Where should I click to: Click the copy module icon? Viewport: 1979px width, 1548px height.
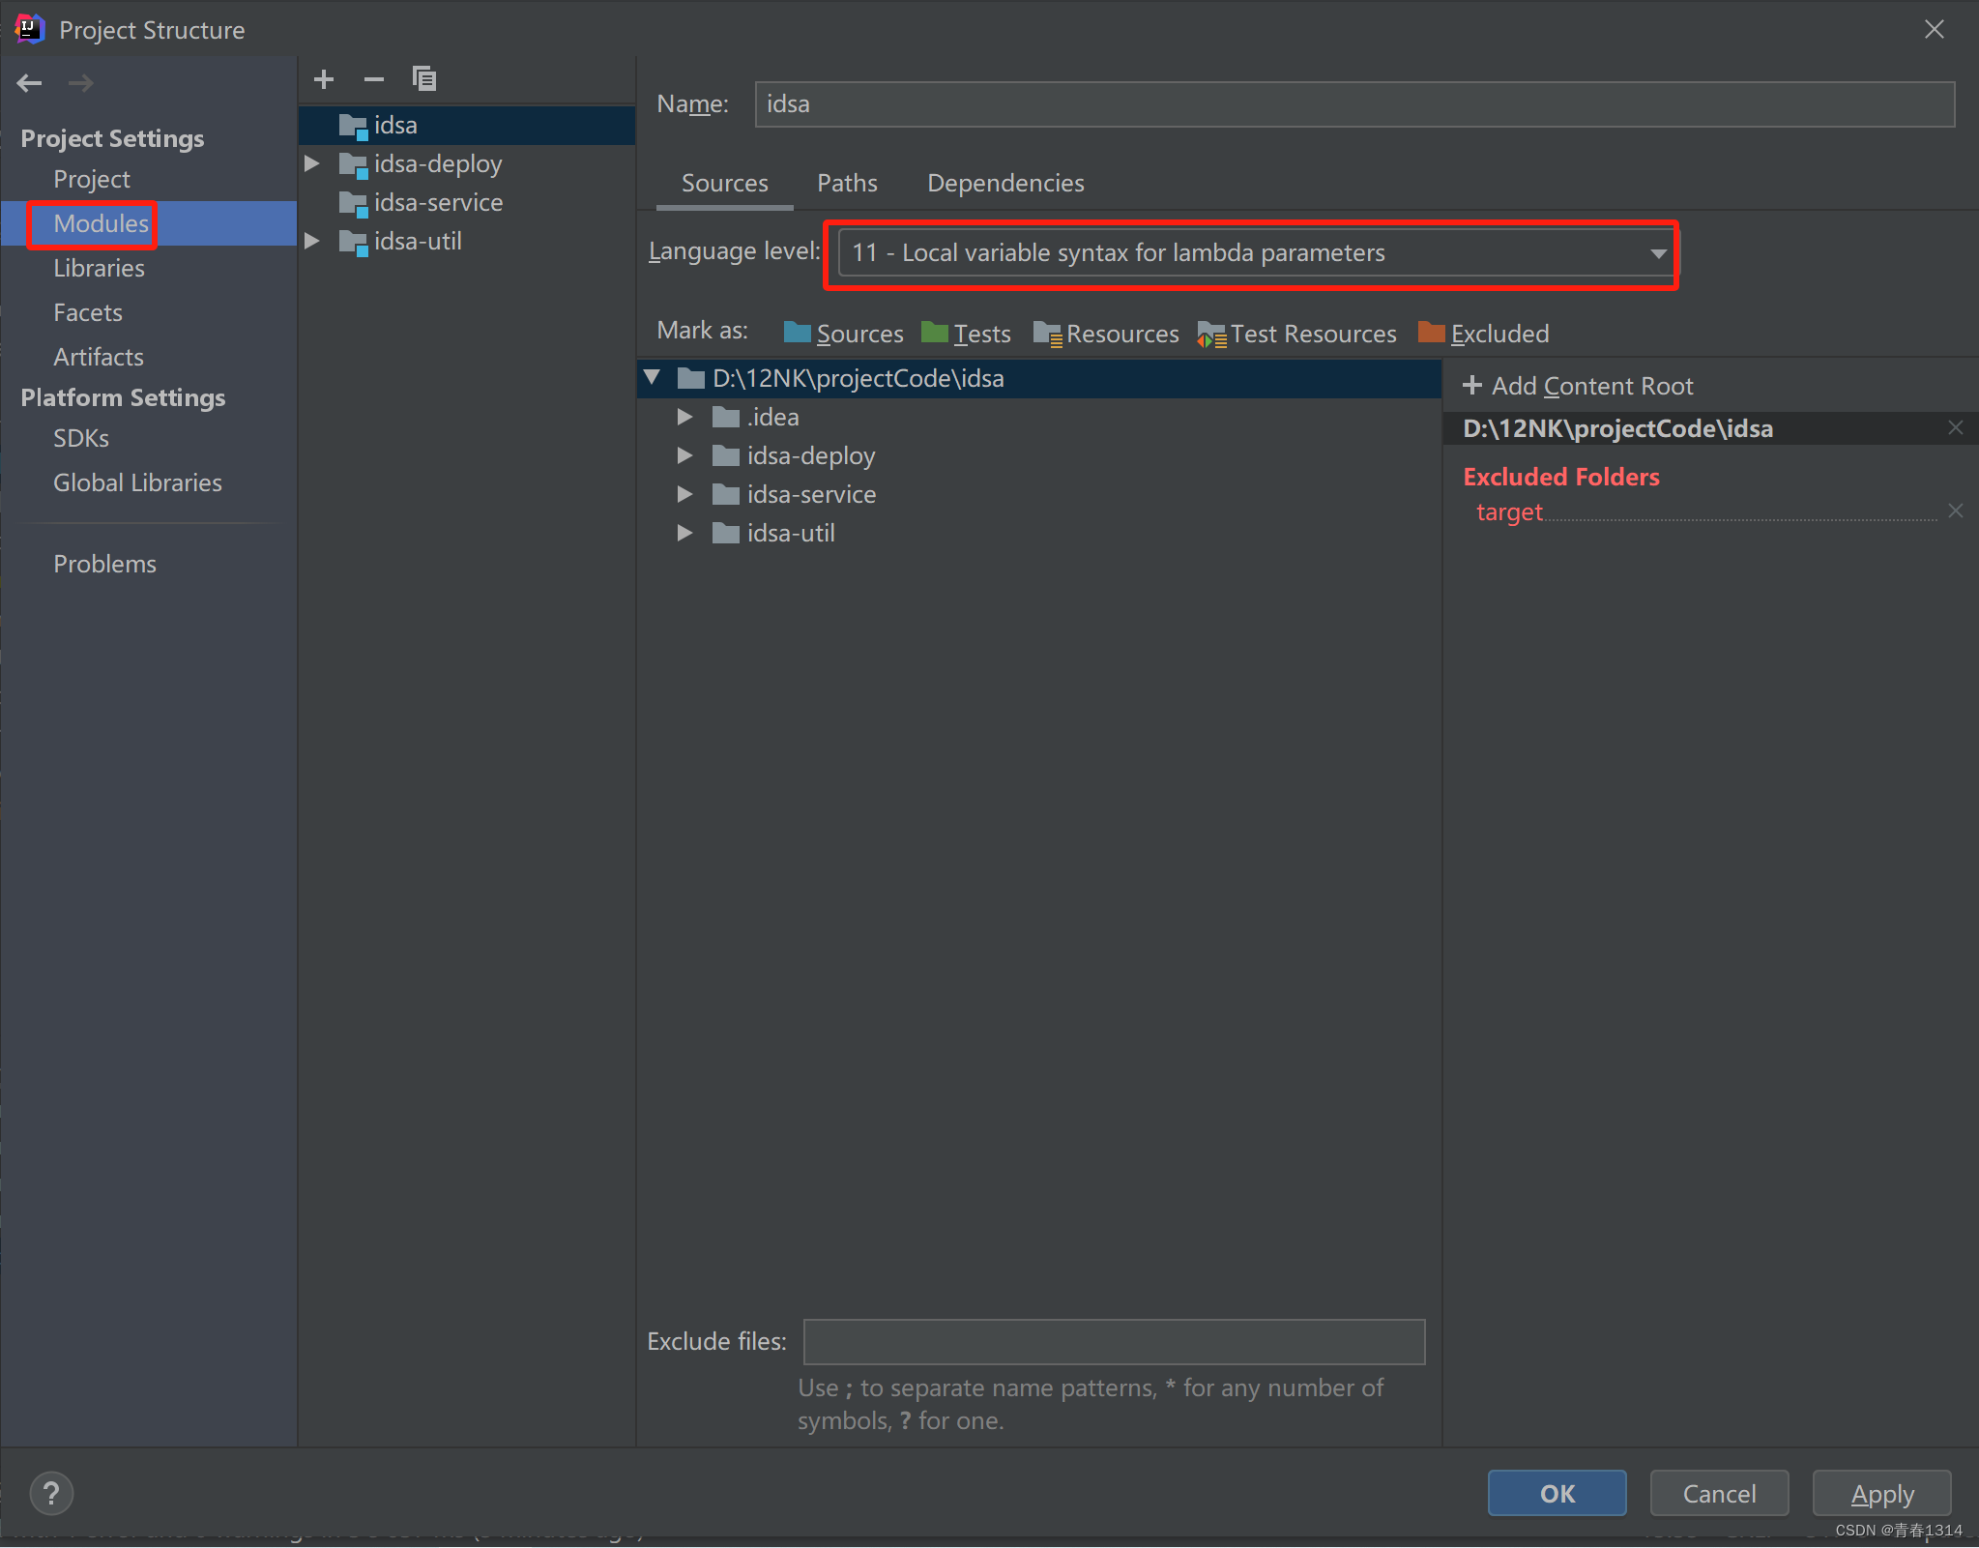point(424,79)
